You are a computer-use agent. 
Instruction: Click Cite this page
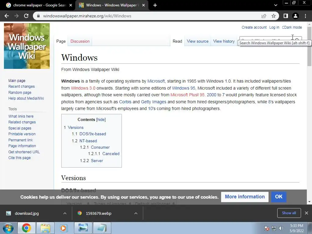(19, 158)
